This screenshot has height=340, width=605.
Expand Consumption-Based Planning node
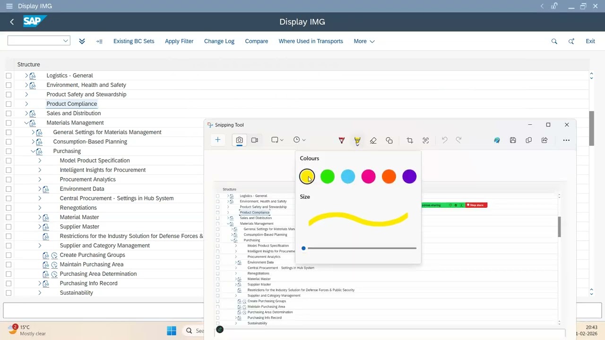pyautogui.click(x=33, y=142)
